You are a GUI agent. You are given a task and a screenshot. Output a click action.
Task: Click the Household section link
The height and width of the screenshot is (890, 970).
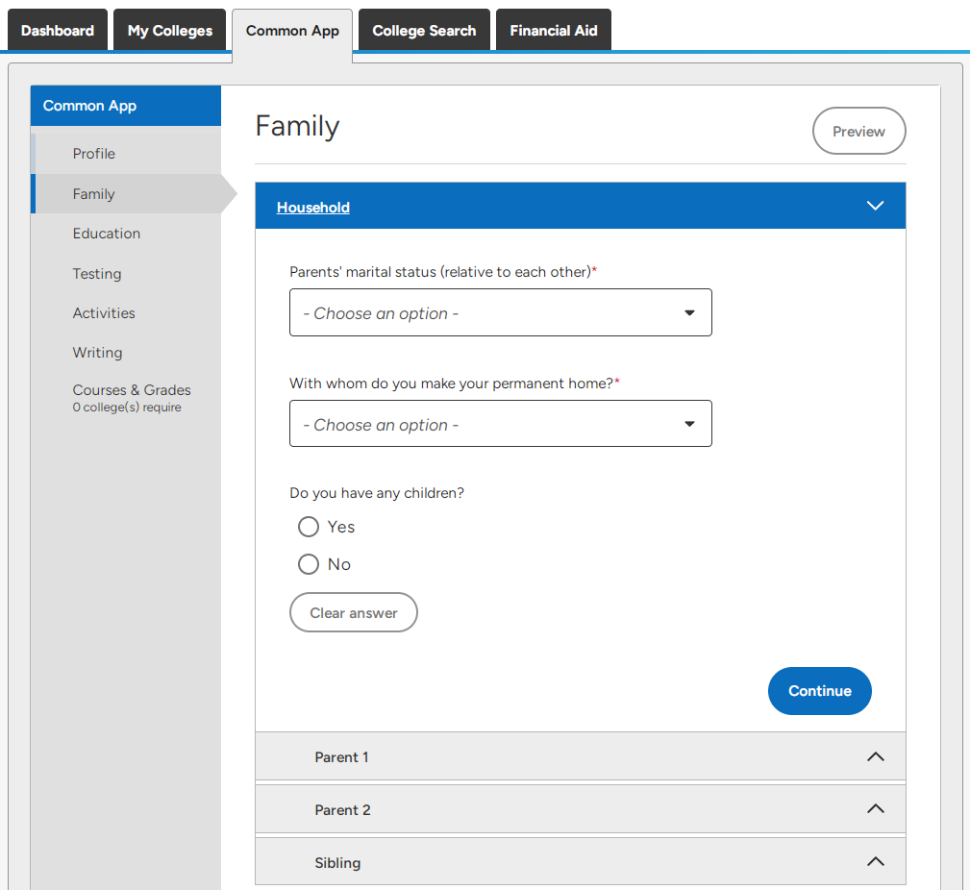pos(313,208)
